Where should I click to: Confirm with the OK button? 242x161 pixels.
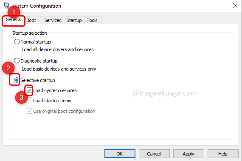point(120,154)
